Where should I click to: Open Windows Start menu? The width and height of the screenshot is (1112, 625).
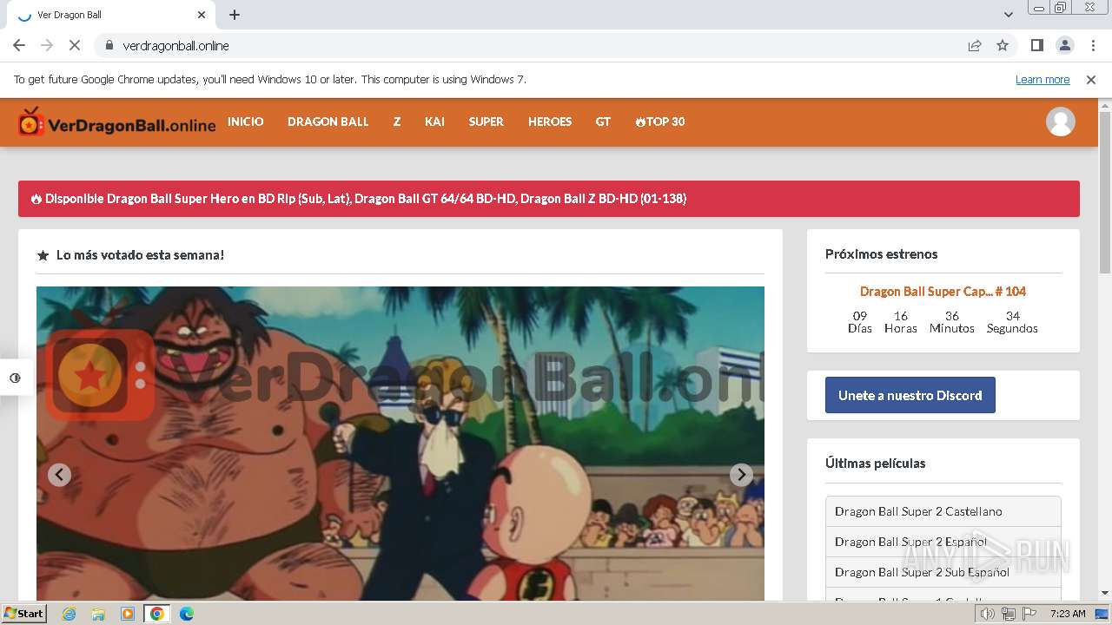coord(24,613)
